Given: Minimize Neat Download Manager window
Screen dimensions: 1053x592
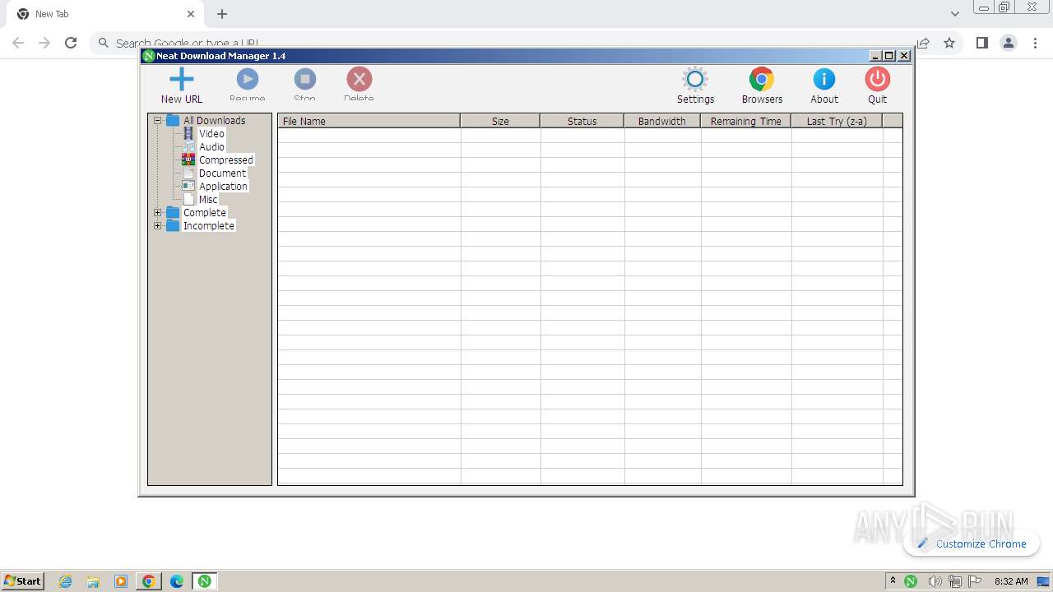Looking at the screenshot, I should [875, 56].
